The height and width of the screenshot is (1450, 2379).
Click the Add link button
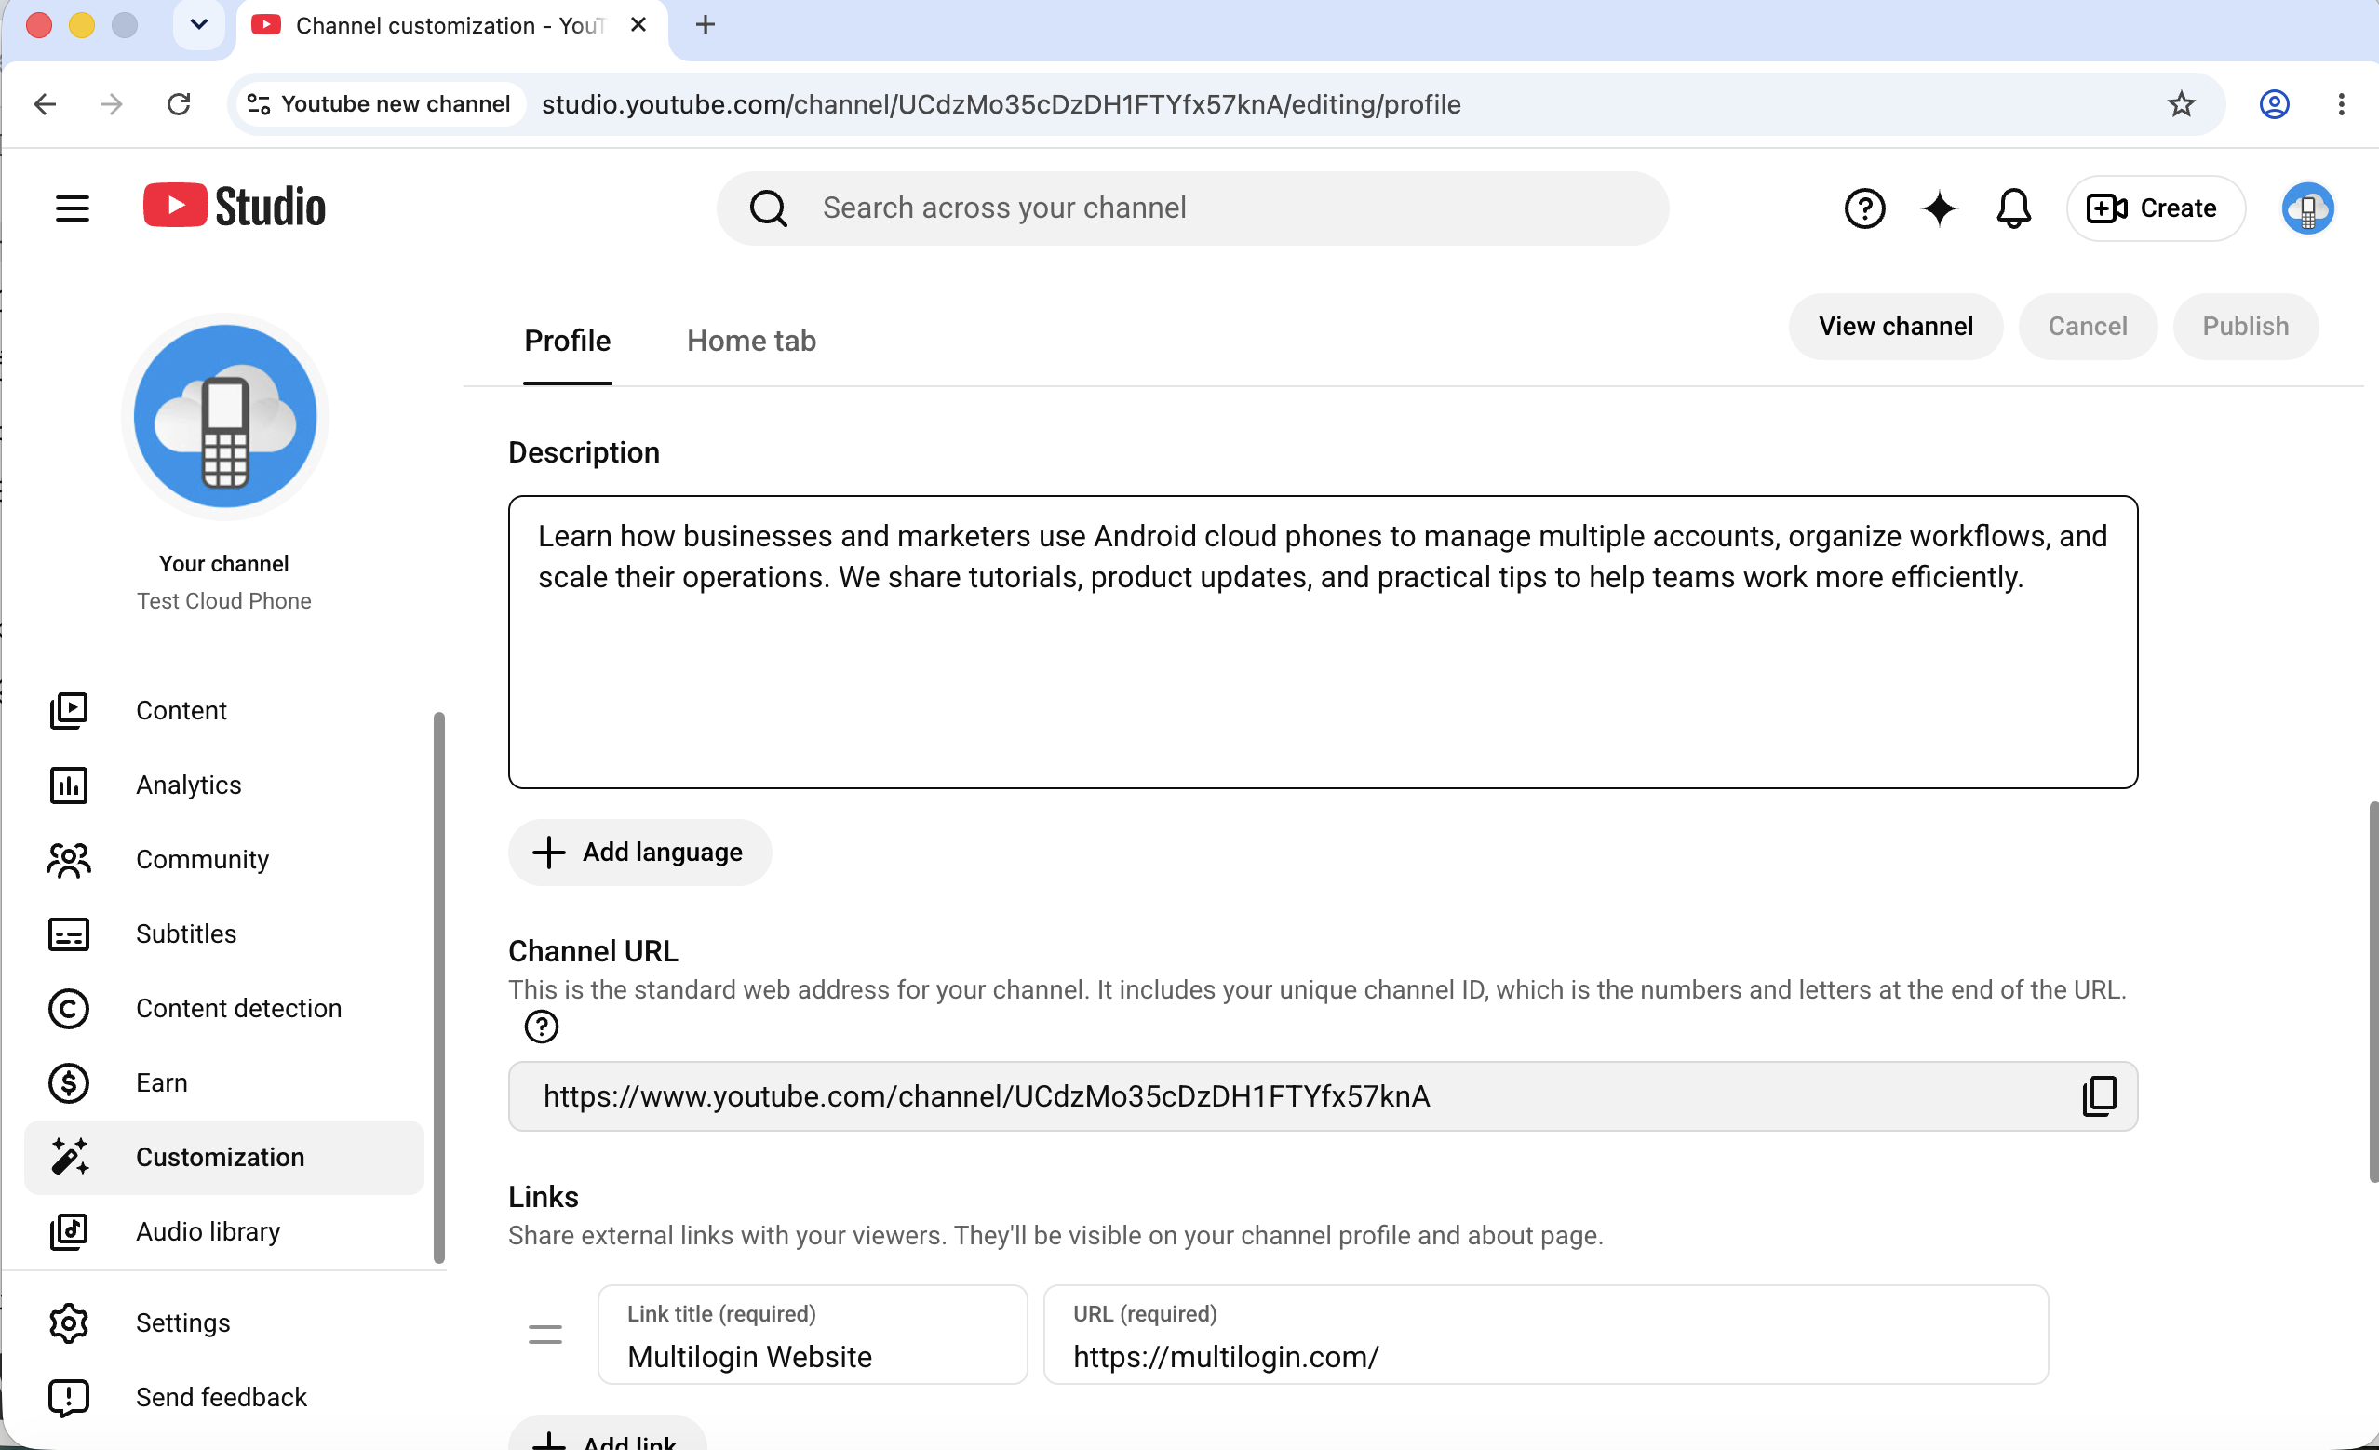click(609, 1433)
